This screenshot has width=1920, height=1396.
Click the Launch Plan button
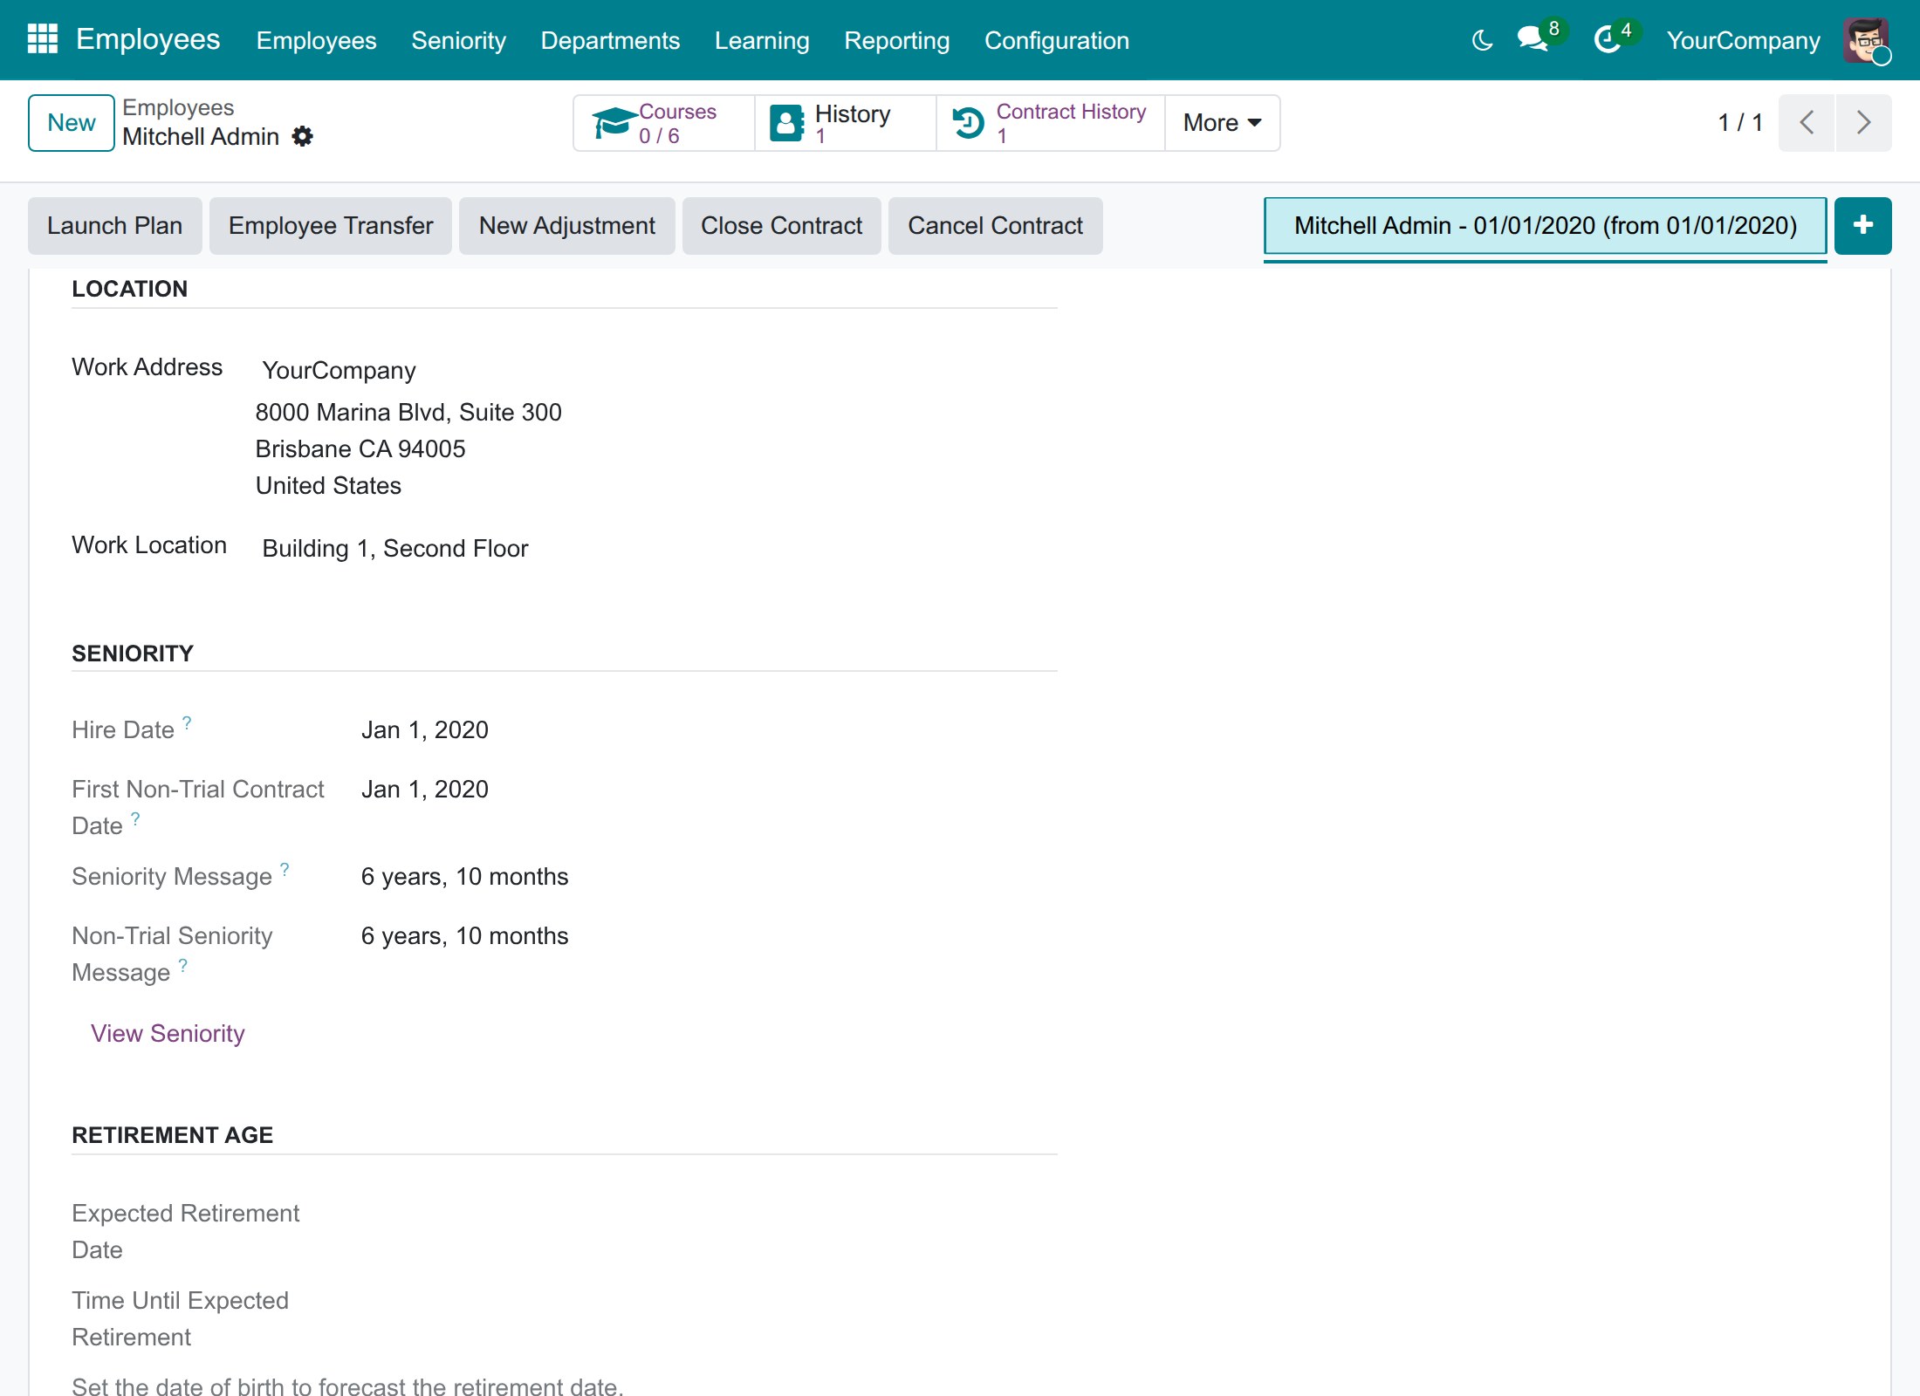[x=115, y=226]
